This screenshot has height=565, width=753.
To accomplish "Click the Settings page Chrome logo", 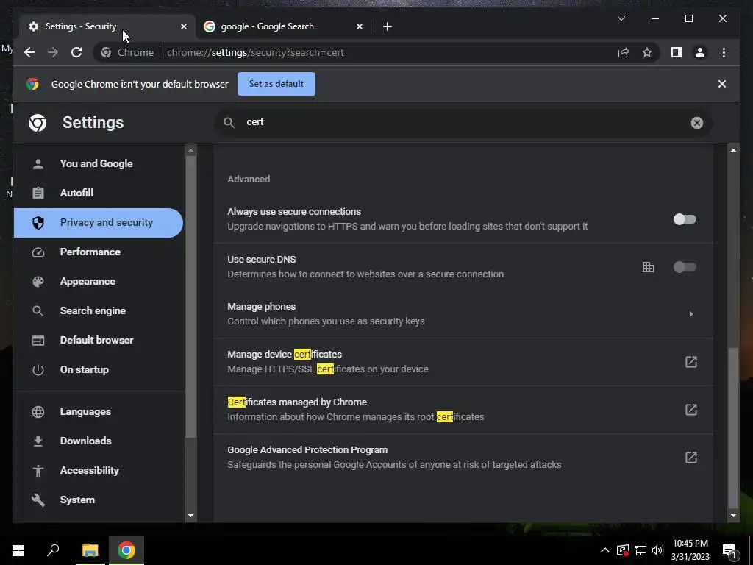I will click(38, 123).
